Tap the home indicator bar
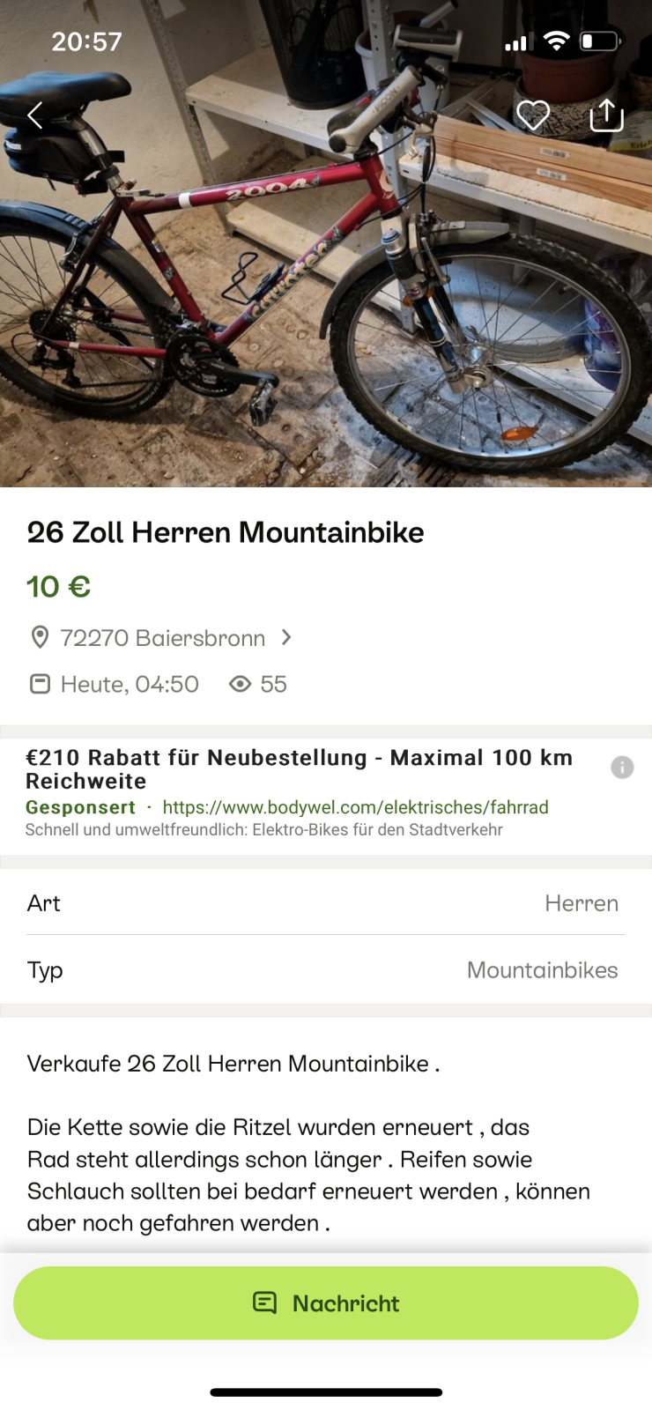This screenshot has height=1410, width=652. 326,1392
